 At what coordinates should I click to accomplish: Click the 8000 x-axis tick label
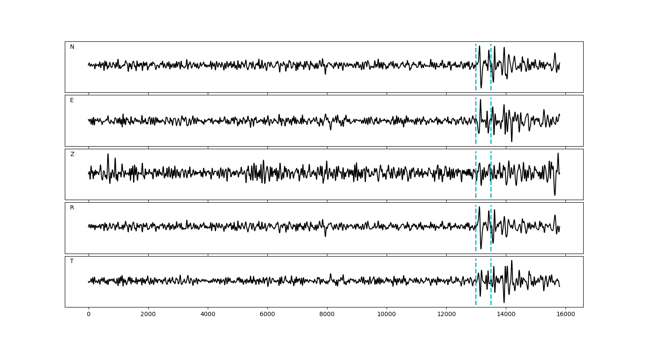pyautogui.click(x=327, y=315)
